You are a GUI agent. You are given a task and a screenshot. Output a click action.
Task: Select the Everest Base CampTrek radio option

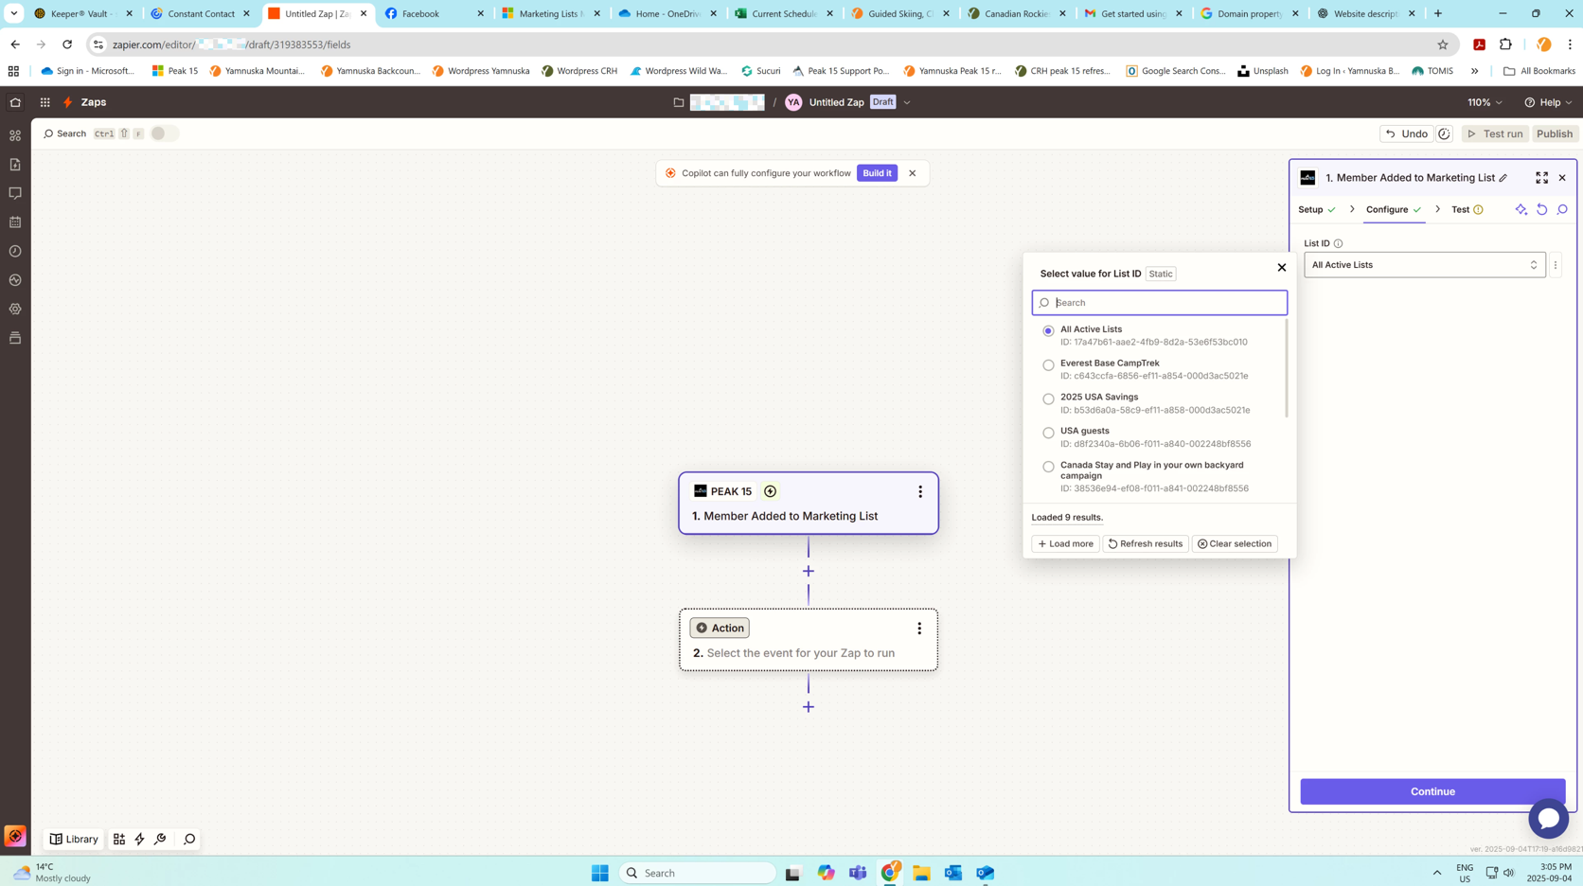[x=1048, y=365]
